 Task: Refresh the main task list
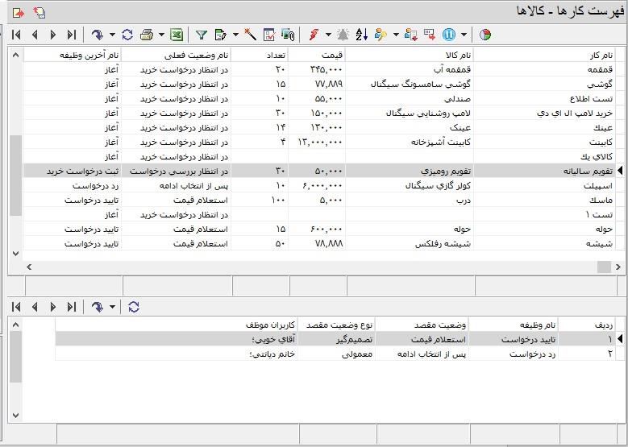127,35
